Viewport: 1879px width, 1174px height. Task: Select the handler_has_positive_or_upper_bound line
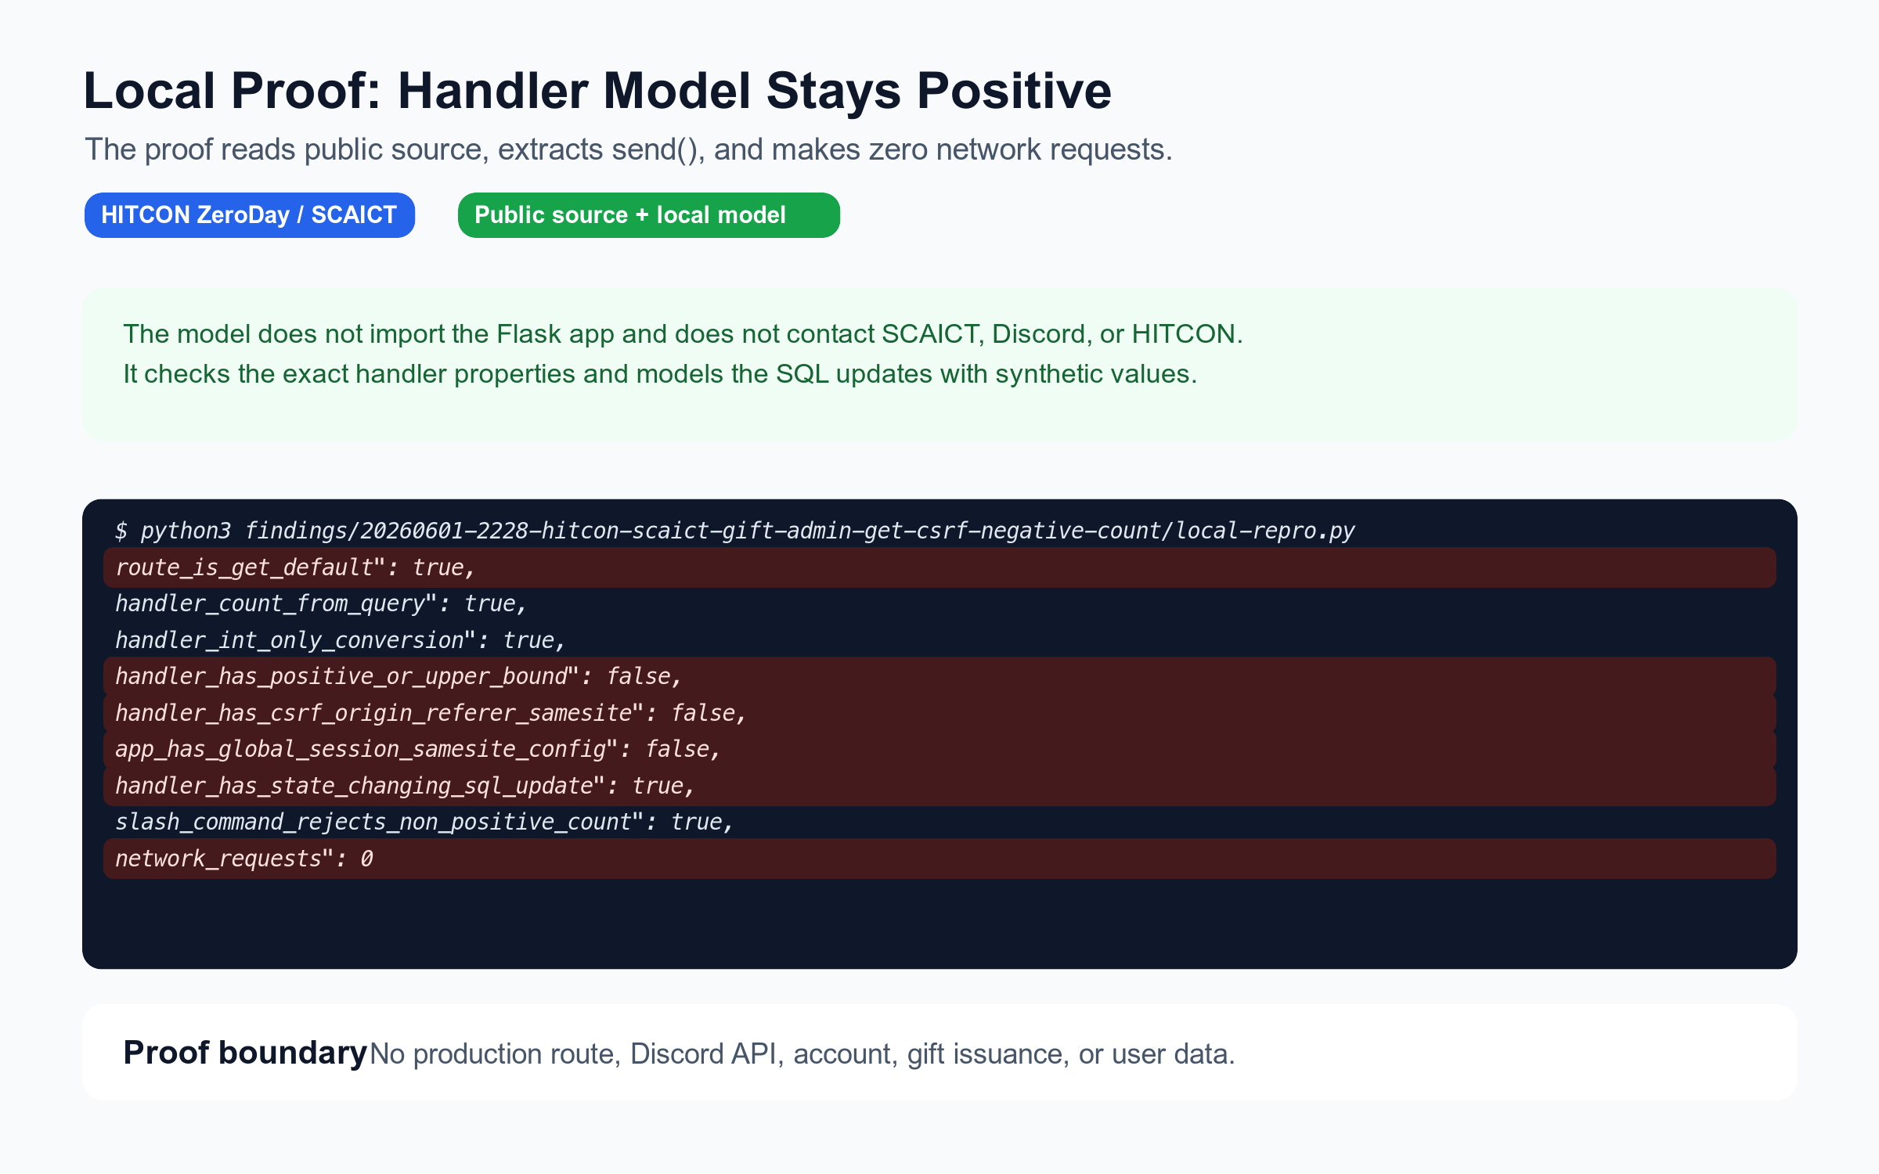pos(939,676)
